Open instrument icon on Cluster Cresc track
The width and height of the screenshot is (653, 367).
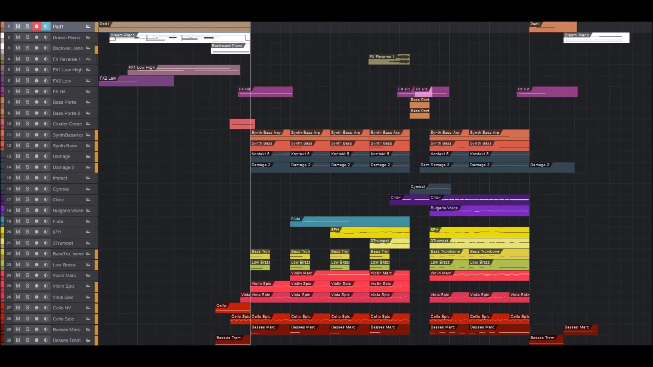click(88, 124)
